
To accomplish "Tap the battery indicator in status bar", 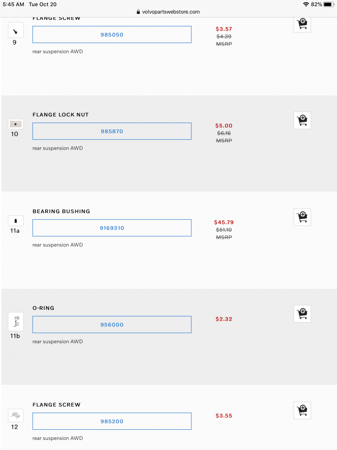I will click(x=328, y=4).
